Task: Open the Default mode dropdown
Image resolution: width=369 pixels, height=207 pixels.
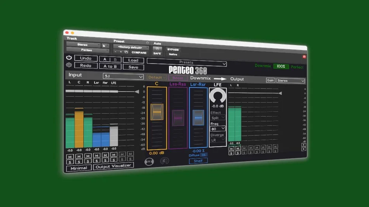Action: [x=157, y=77]
